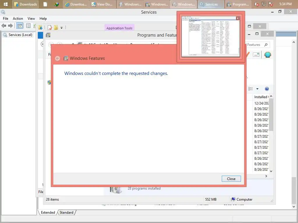
Task: Open the Windows Start button
Action: 6,4
